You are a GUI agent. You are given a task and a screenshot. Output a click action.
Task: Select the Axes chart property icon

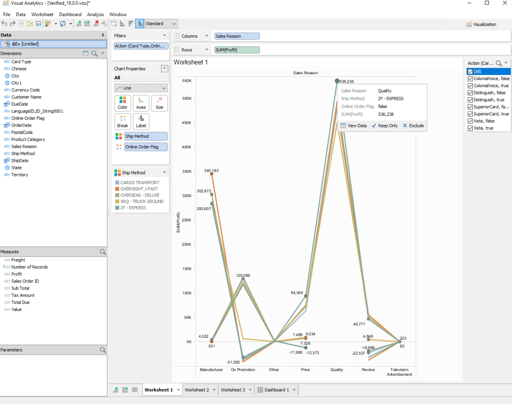(x=140, y=103)
